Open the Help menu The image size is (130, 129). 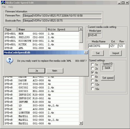11,7
